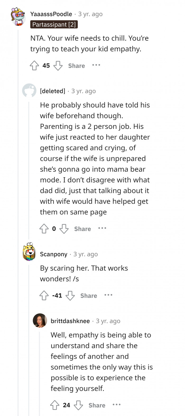185x416 pixels.
Task: Upvote YaaasssPoodle's comment
Action: 34,66
